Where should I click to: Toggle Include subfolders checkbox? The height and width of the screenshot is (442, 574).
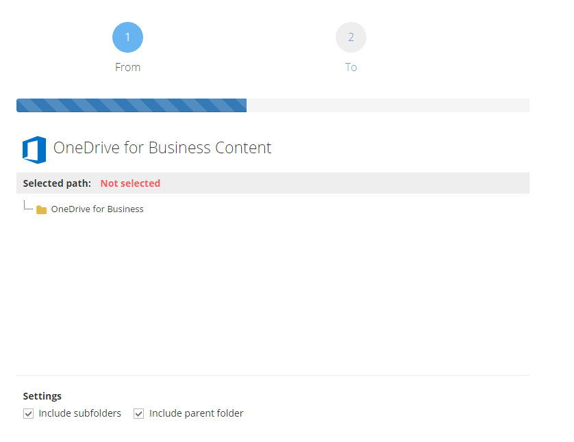point(28,413)
